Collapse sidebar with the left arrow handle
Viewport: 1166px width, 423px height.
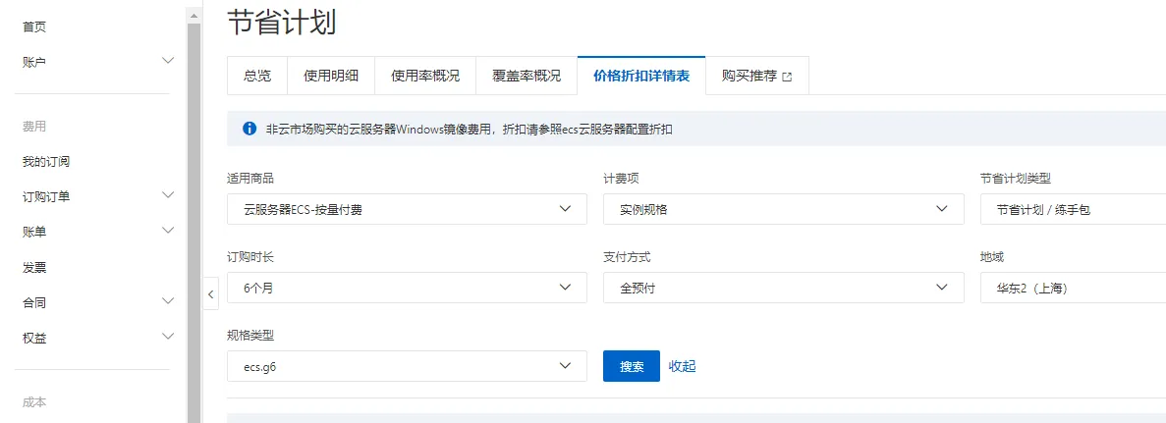[210, 294]
